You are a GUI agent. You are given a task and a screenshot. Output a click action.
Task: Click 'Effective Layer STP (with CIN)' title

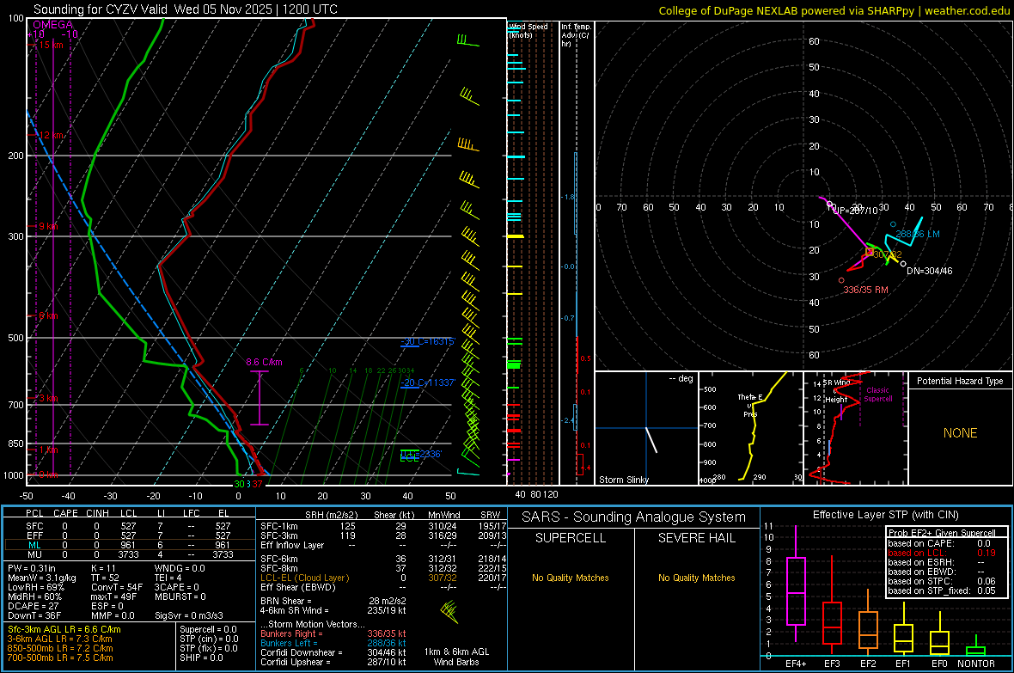[x=885, y=515]
